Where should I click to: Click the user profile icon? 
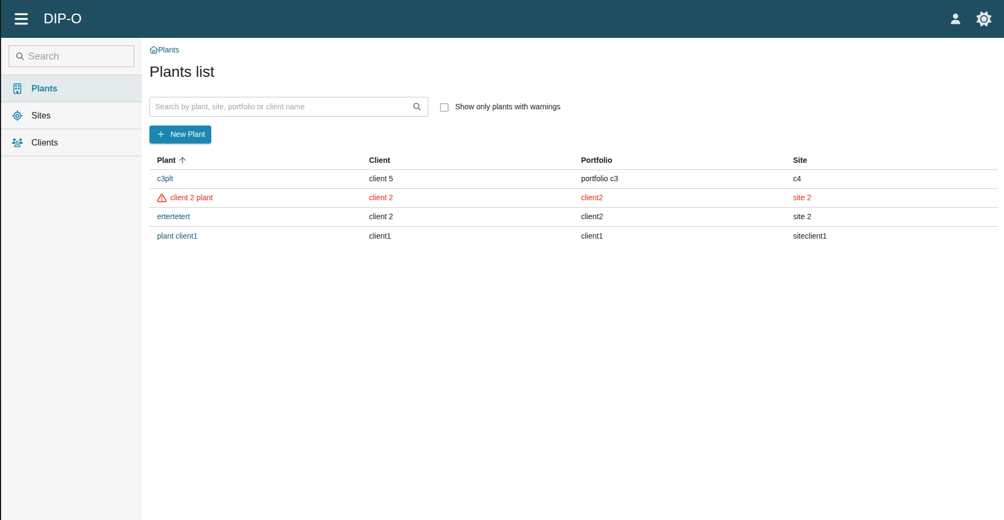[955, 19]
